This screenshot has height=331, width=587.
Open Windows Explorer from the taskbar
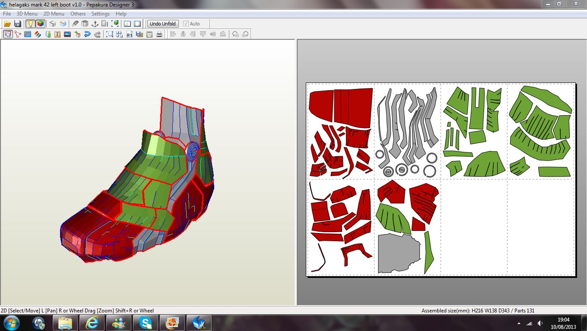point(65,322)
